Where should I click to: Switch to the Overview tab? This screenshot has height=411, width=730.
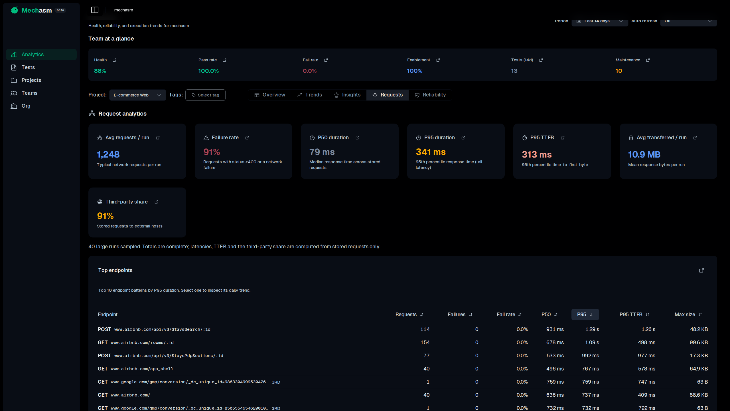[270, 95]
